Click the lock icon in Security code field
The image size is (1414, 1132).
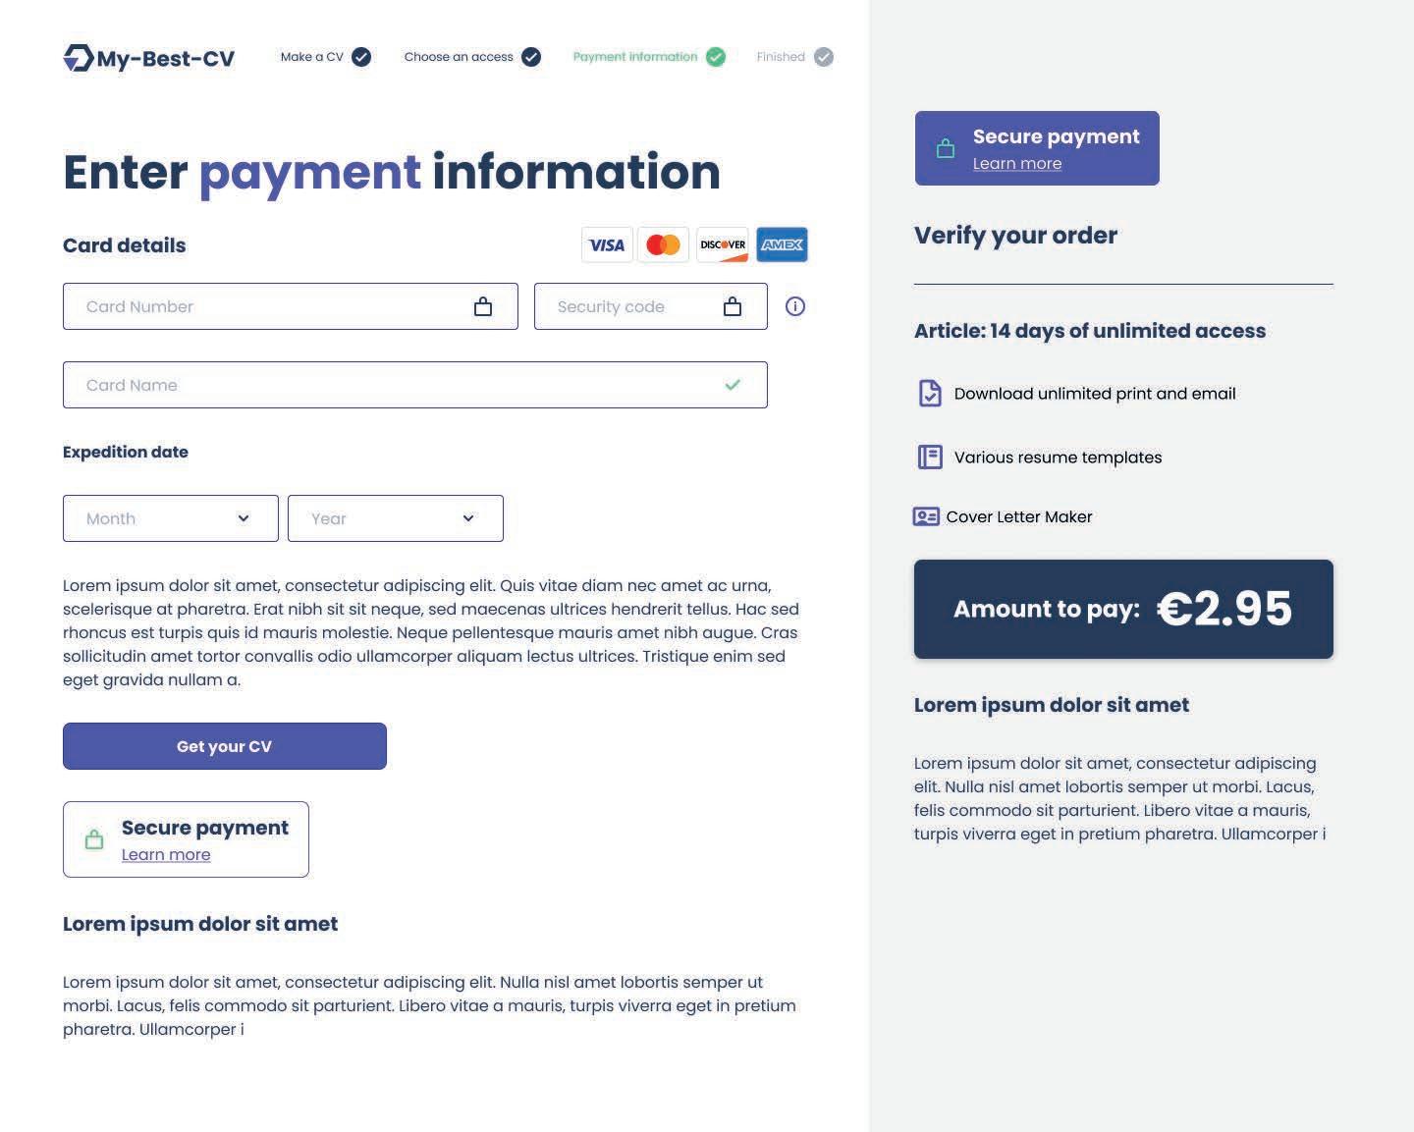pos(733,306)
